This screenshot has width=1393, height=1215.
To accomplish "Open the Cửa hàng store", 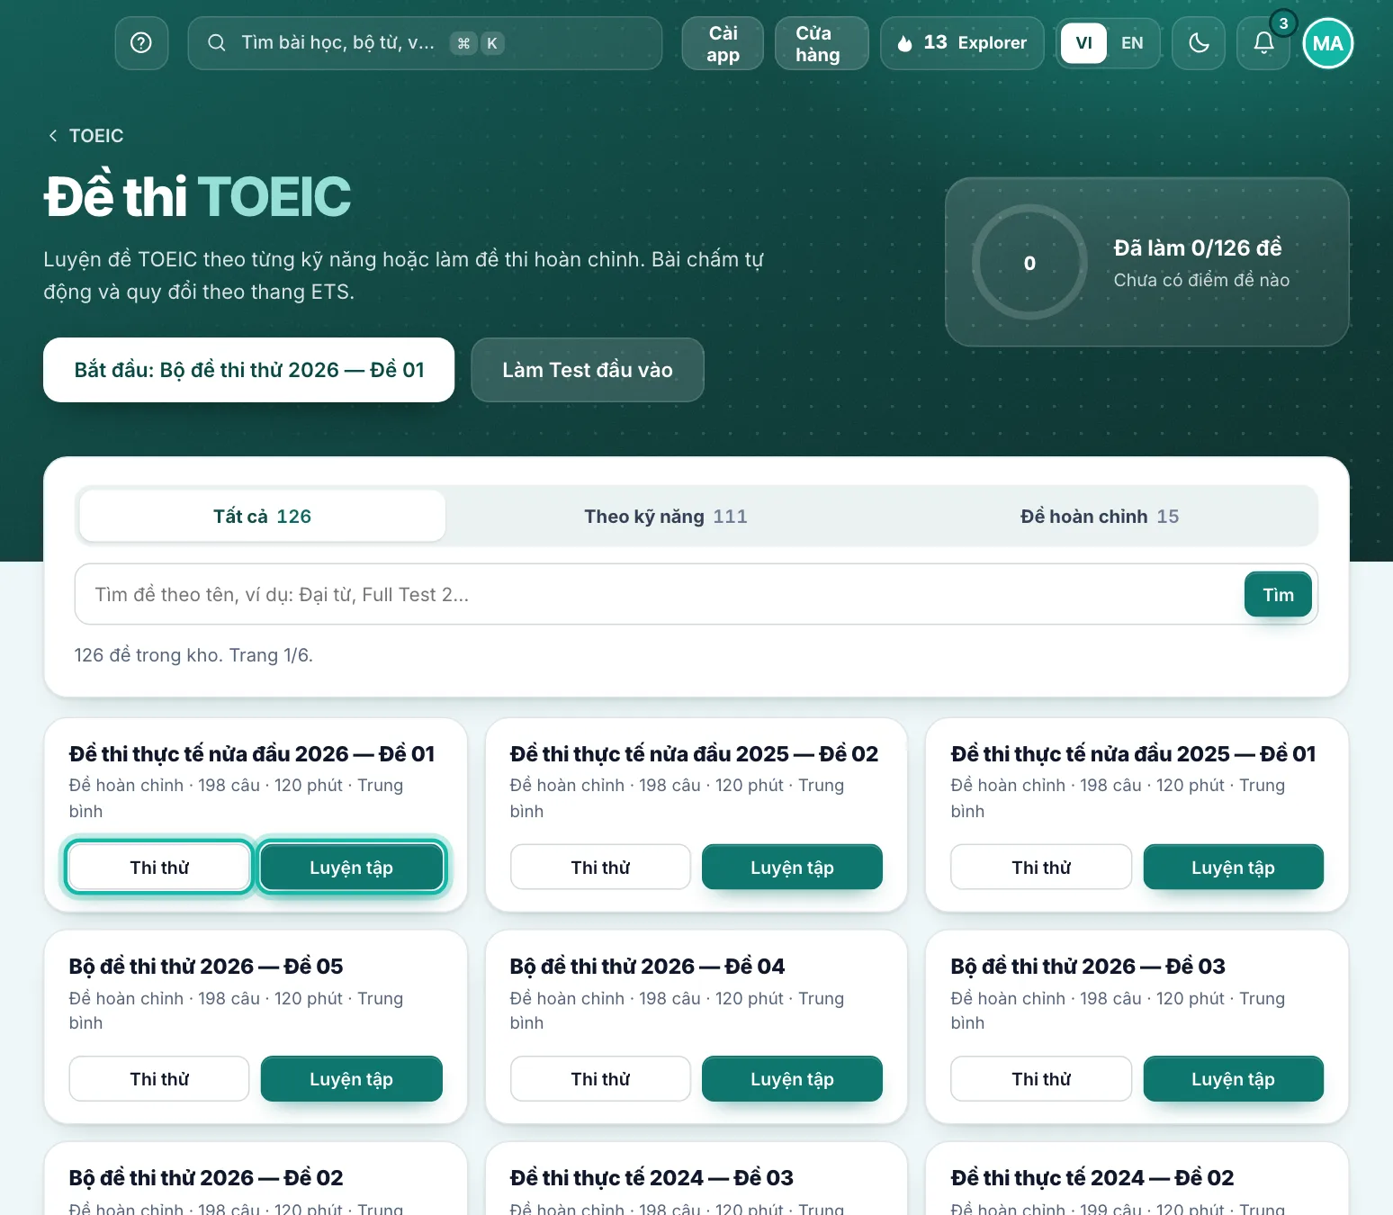I will [x=822, y=43].
